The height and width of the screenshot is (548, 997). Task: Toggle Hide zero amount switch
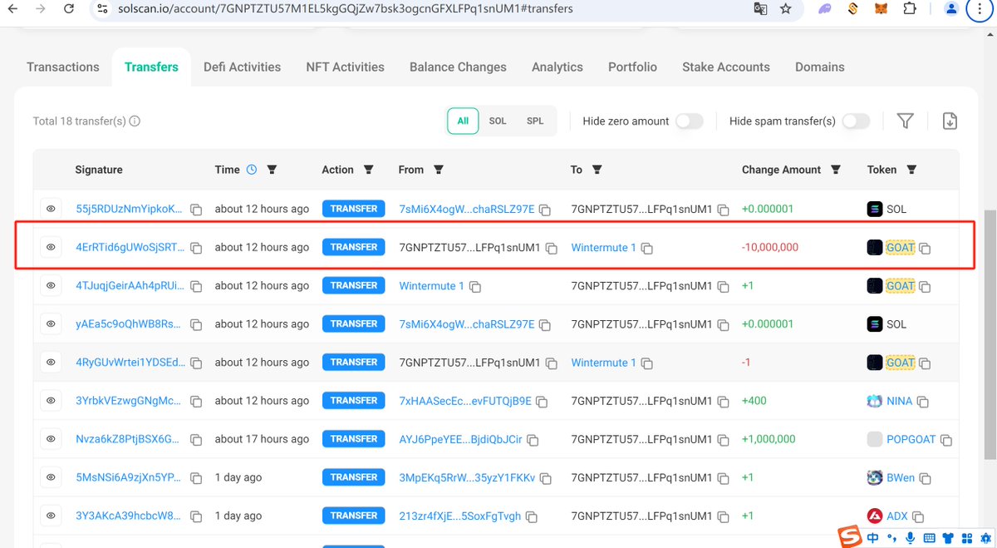point(689,121)
